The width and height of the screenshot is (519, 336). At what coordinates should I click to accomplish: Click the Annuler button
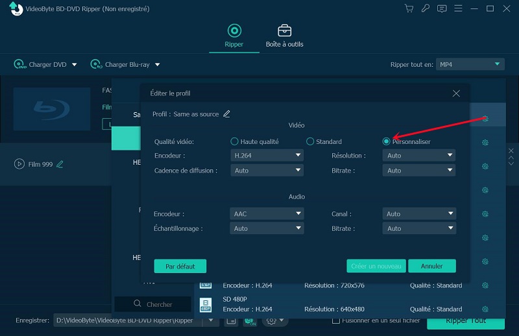coord(432,266)
